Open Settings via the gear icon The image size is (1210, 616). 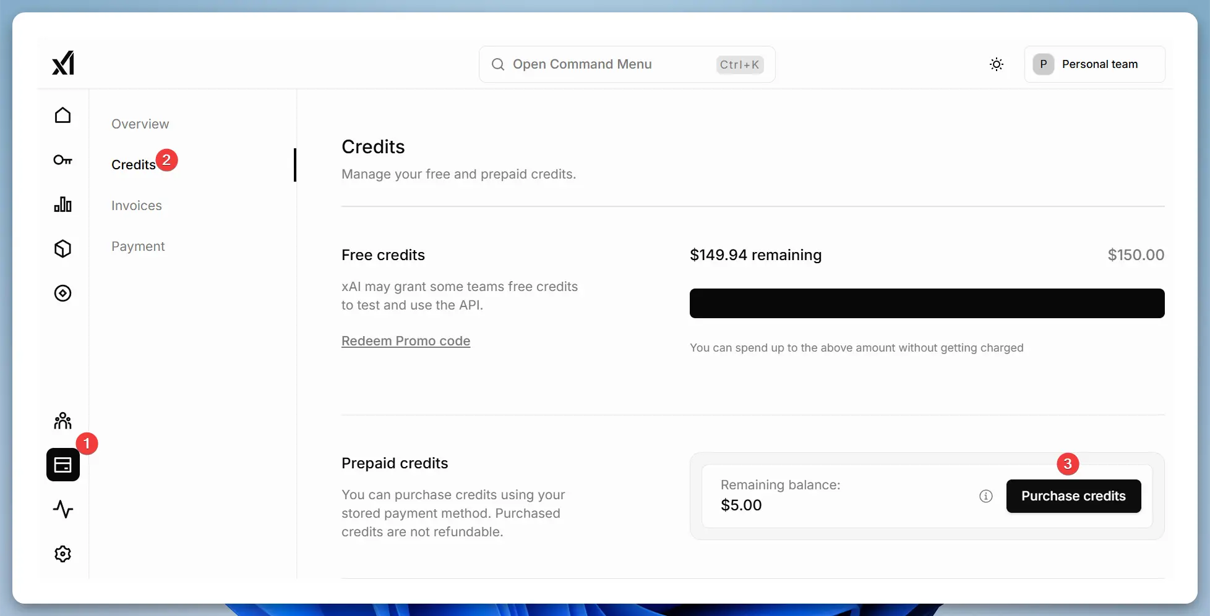(62, 554)
